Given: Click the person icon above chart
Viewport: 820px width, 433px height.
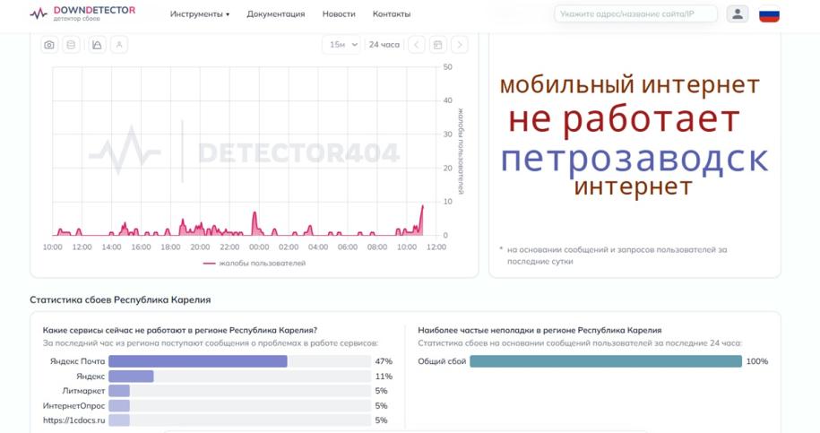Looking at the screenshot, I should tap(119, 45).
